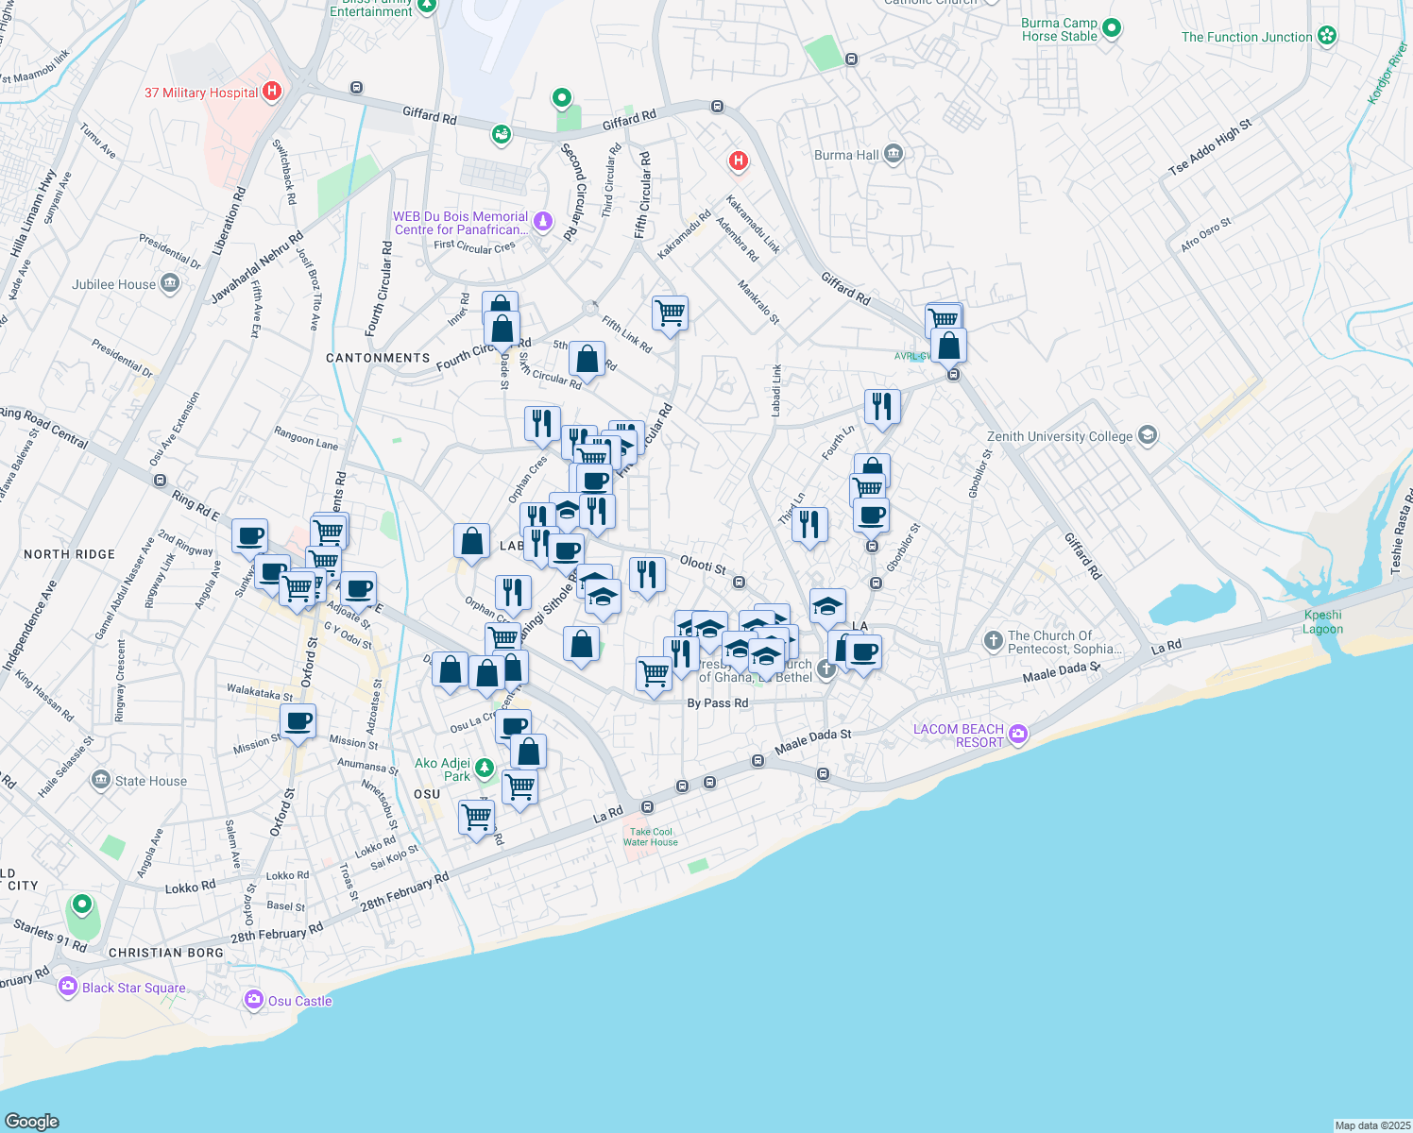This screenshot has height=1133, width=1413.
Task: Select the park icon at Ako Adjei Park
Action: [x=483, y=769]
